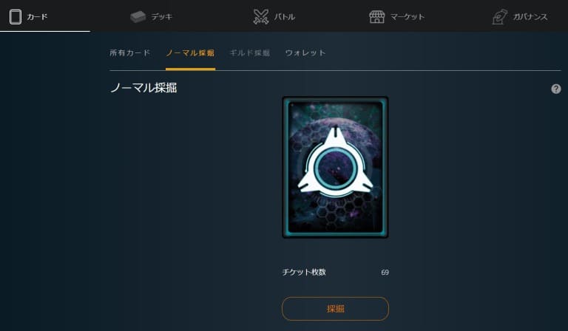Switch to the 所有カード tab
Viewport: 568px width, 331px height.
pos(130,52)
